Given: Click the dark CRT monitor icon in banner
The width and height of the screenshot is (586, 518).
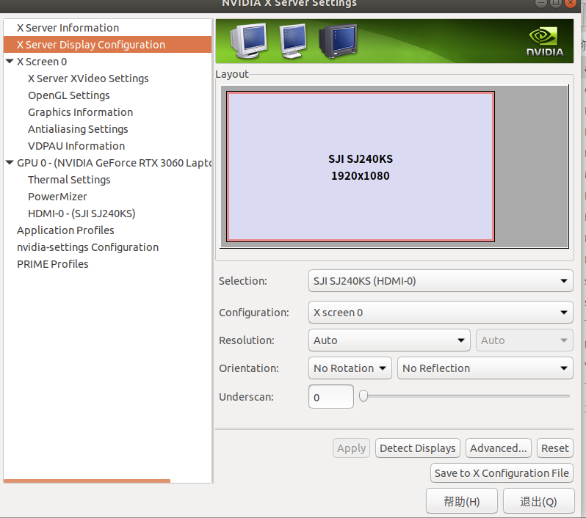Looking at the screenshot, I should click(338, 40).
